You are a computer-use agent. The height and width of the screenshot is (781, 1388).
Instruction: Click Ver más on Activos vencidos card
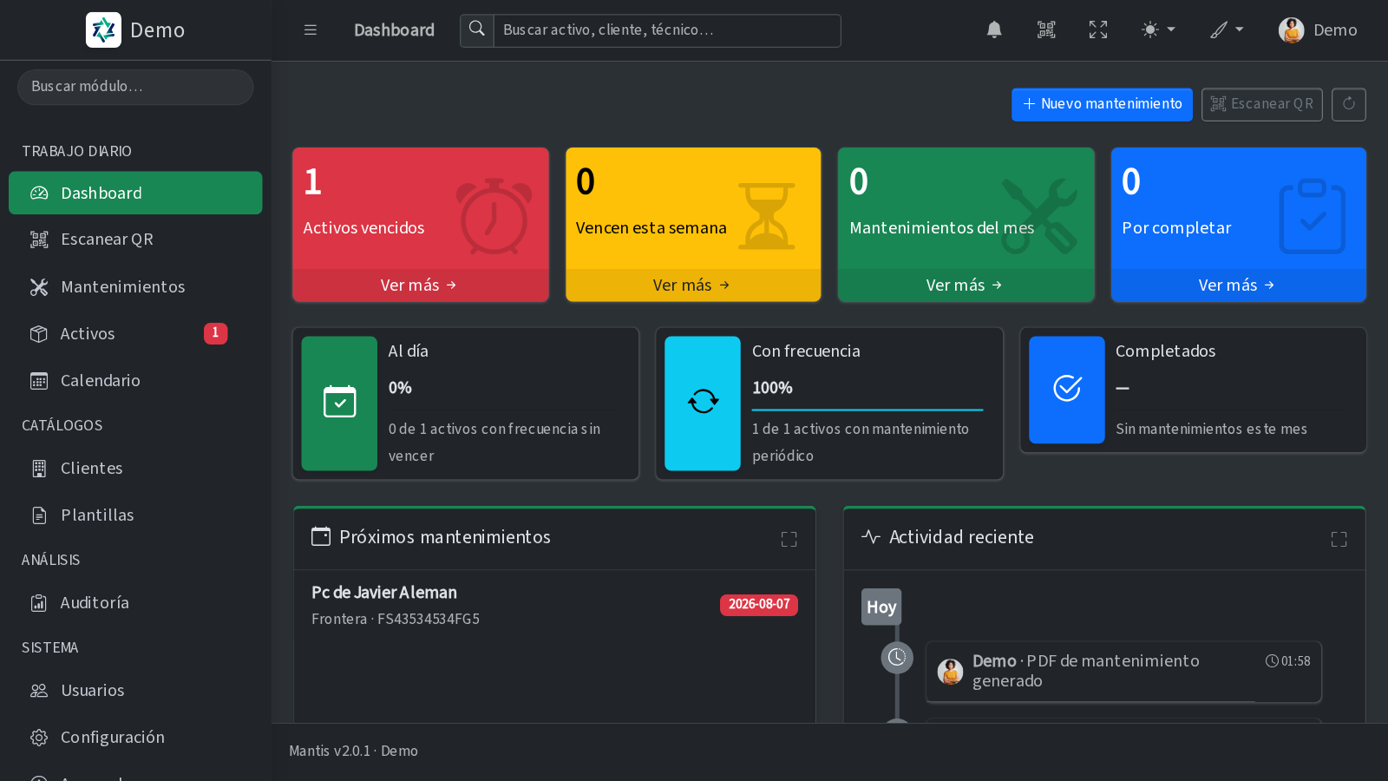pyautogui.click(x=420, y=285)
